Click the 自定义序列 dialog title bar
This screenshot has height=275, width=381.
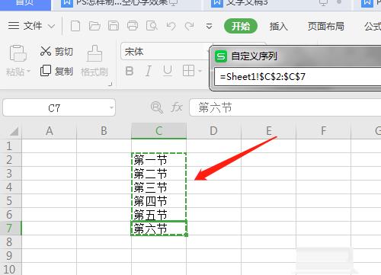pyautogui.click(x=296, y=56)
